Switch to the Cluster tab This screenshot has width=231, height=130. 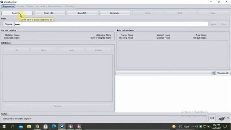(30, 6)
